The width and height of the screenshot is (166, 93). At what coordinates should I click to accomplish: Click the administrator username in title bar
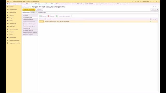click(146, 1)
